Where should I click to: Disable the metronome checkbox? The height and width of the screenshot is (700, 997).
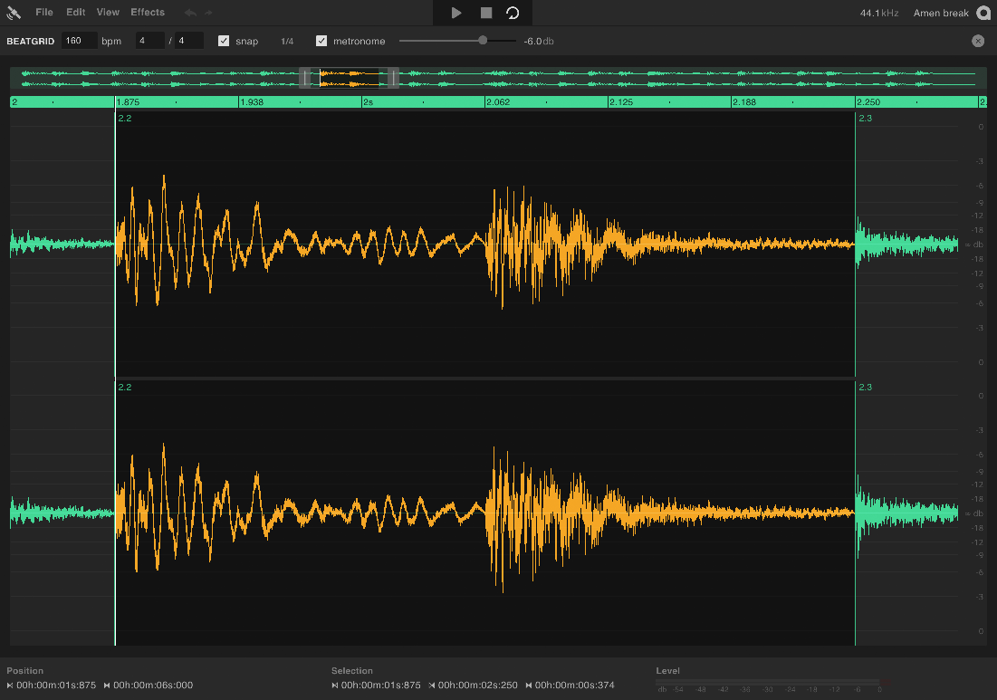pyautogui.click(x=321, y=40)
